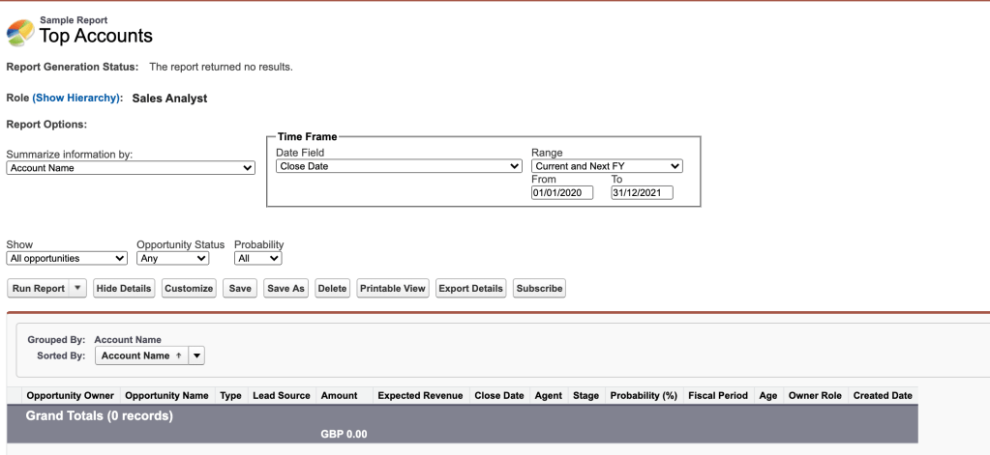Open the Sorted By dropdown arrow
This screenshot has height=455, width=990.
click(197, 356)
